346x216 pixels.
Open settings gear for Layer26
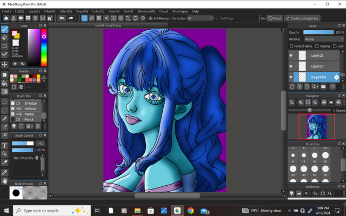point(336,77)
